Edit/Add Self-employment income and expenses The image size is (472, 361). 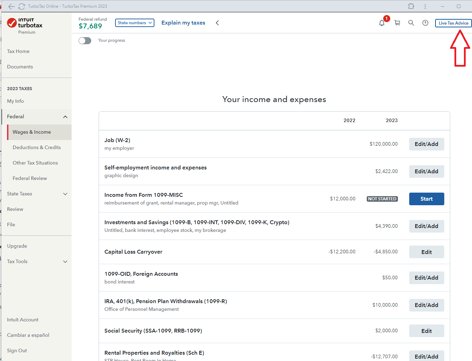tap(426, 172)
